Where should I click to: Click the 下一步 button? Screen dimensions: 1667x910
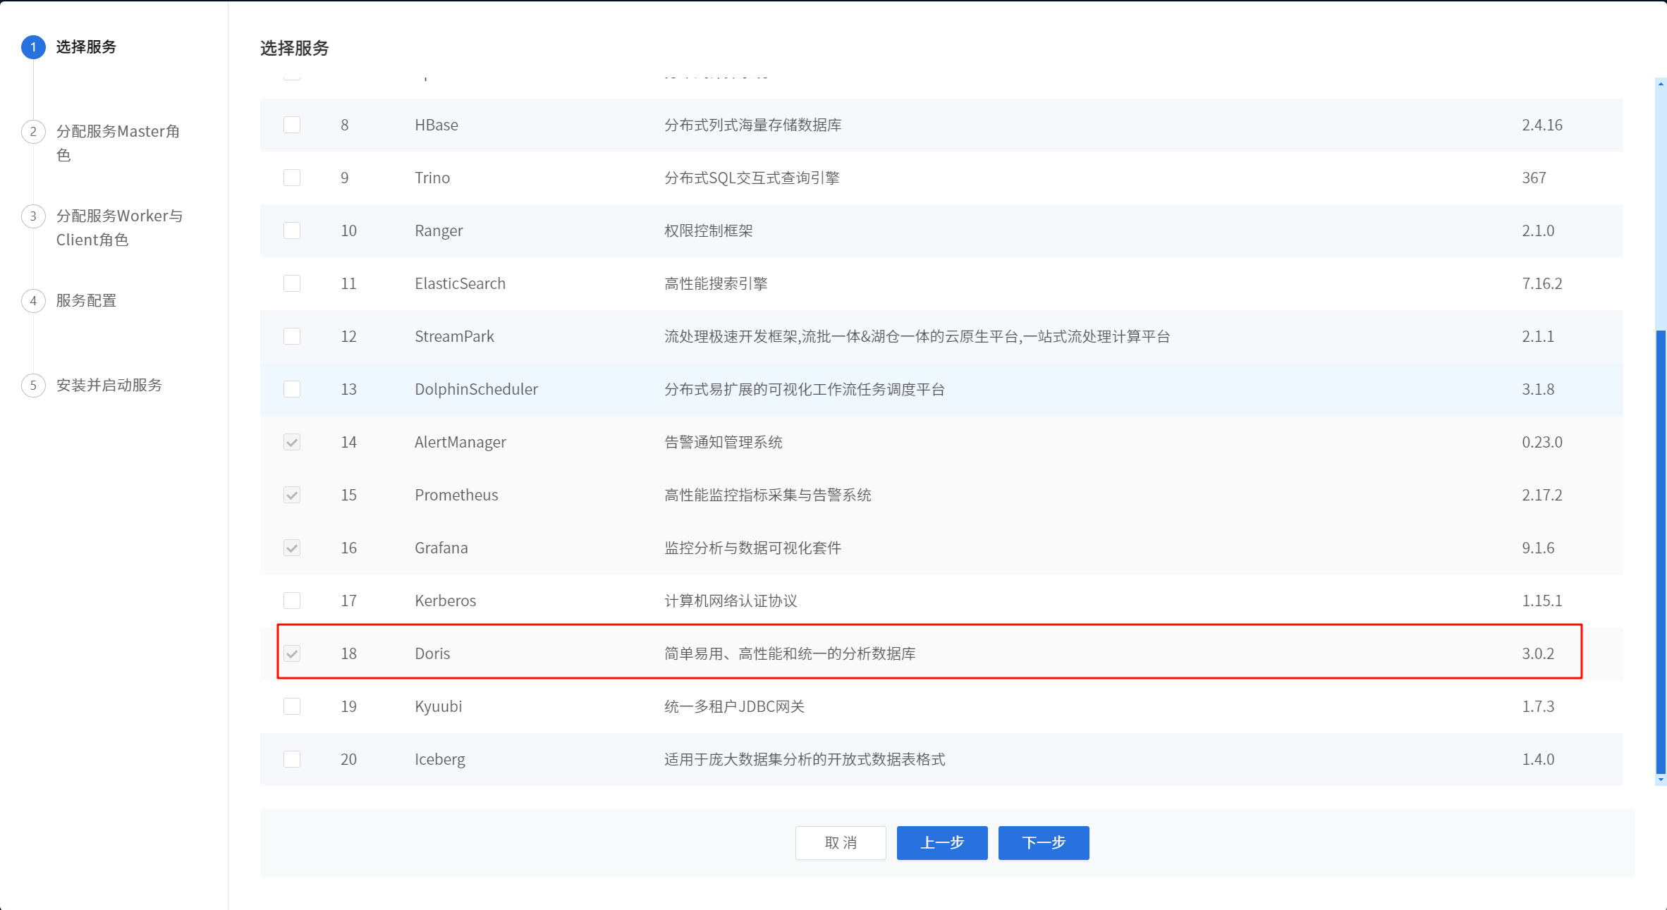pos(1043,842)
